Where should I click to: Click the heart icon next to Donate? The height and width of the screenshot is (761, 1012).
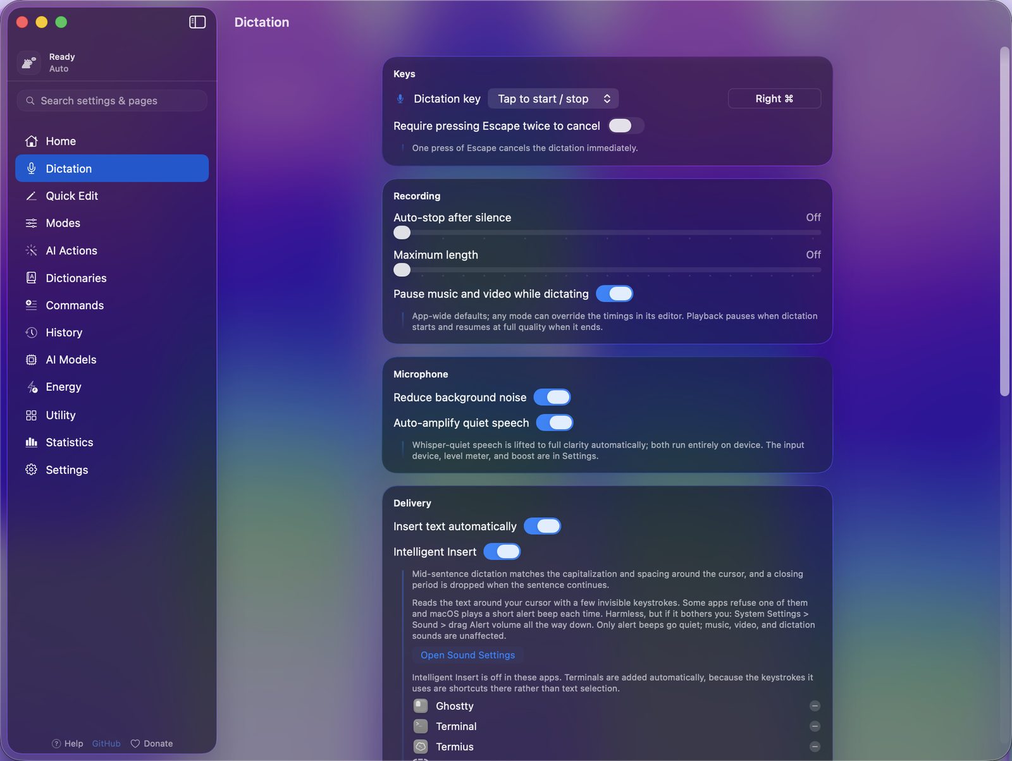point(135,743)
